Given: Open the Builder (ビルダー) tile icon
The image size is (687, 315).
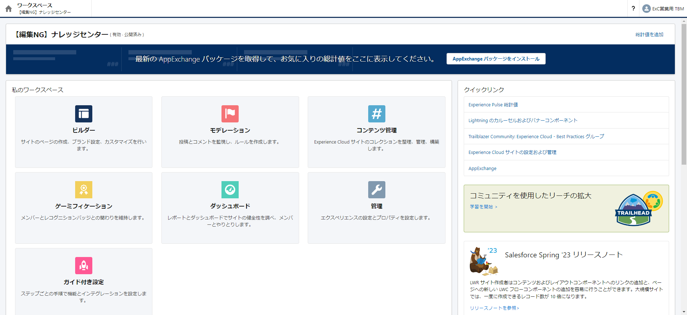Looking at the screenshot, I should 84,114.
